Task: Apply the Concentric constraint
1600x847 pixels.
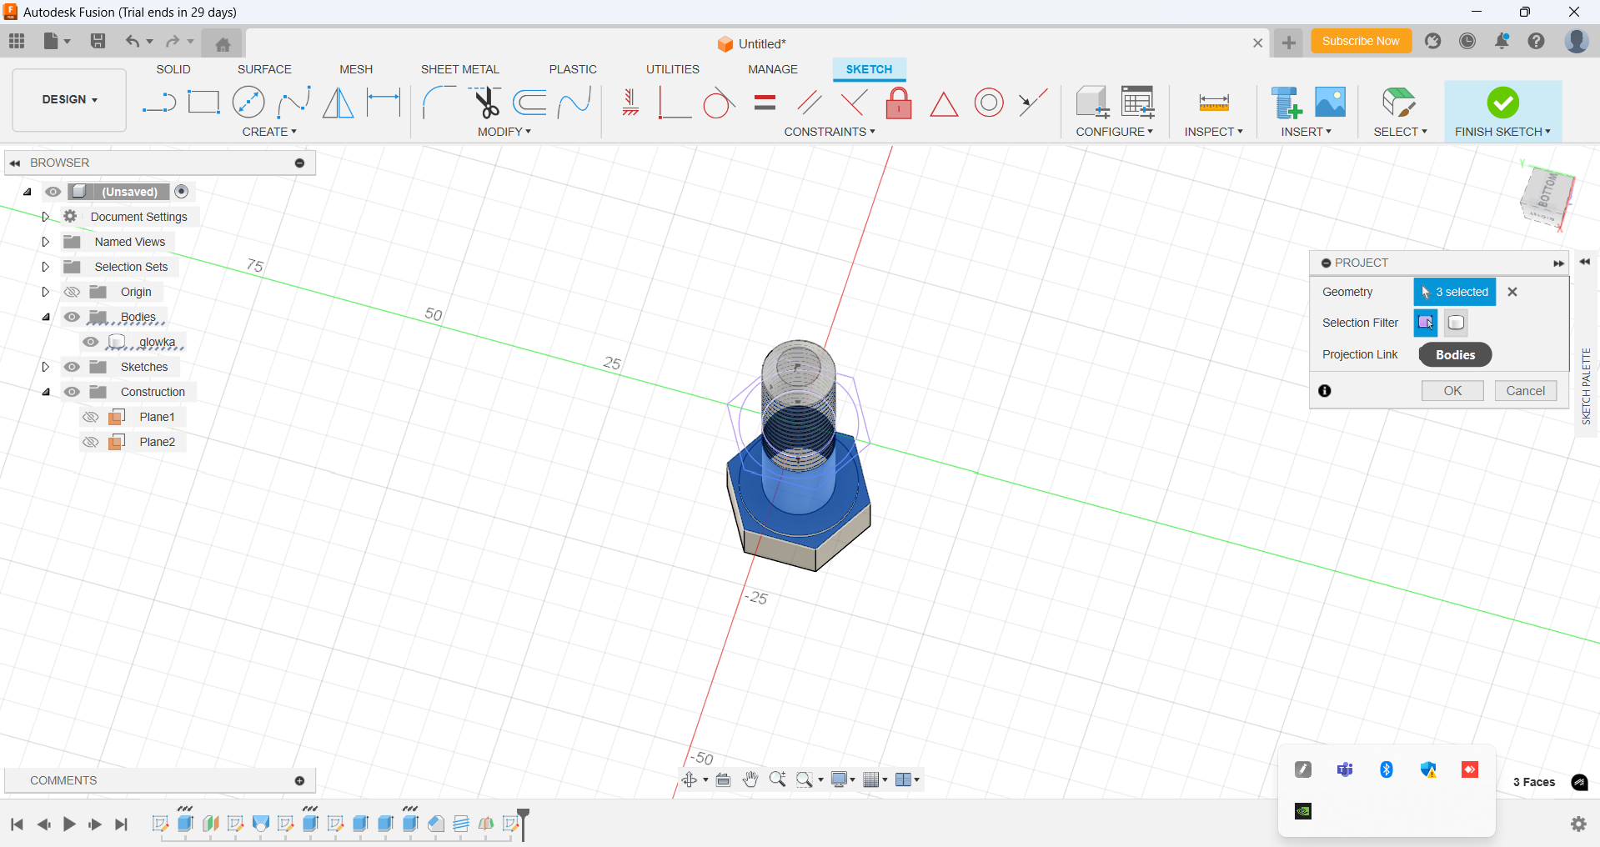Action: click(989, 103)
